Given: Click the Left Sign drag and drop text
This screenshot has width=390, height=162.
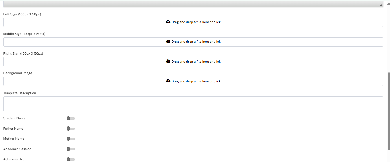Looking at the screenshot, I should 196,22.
